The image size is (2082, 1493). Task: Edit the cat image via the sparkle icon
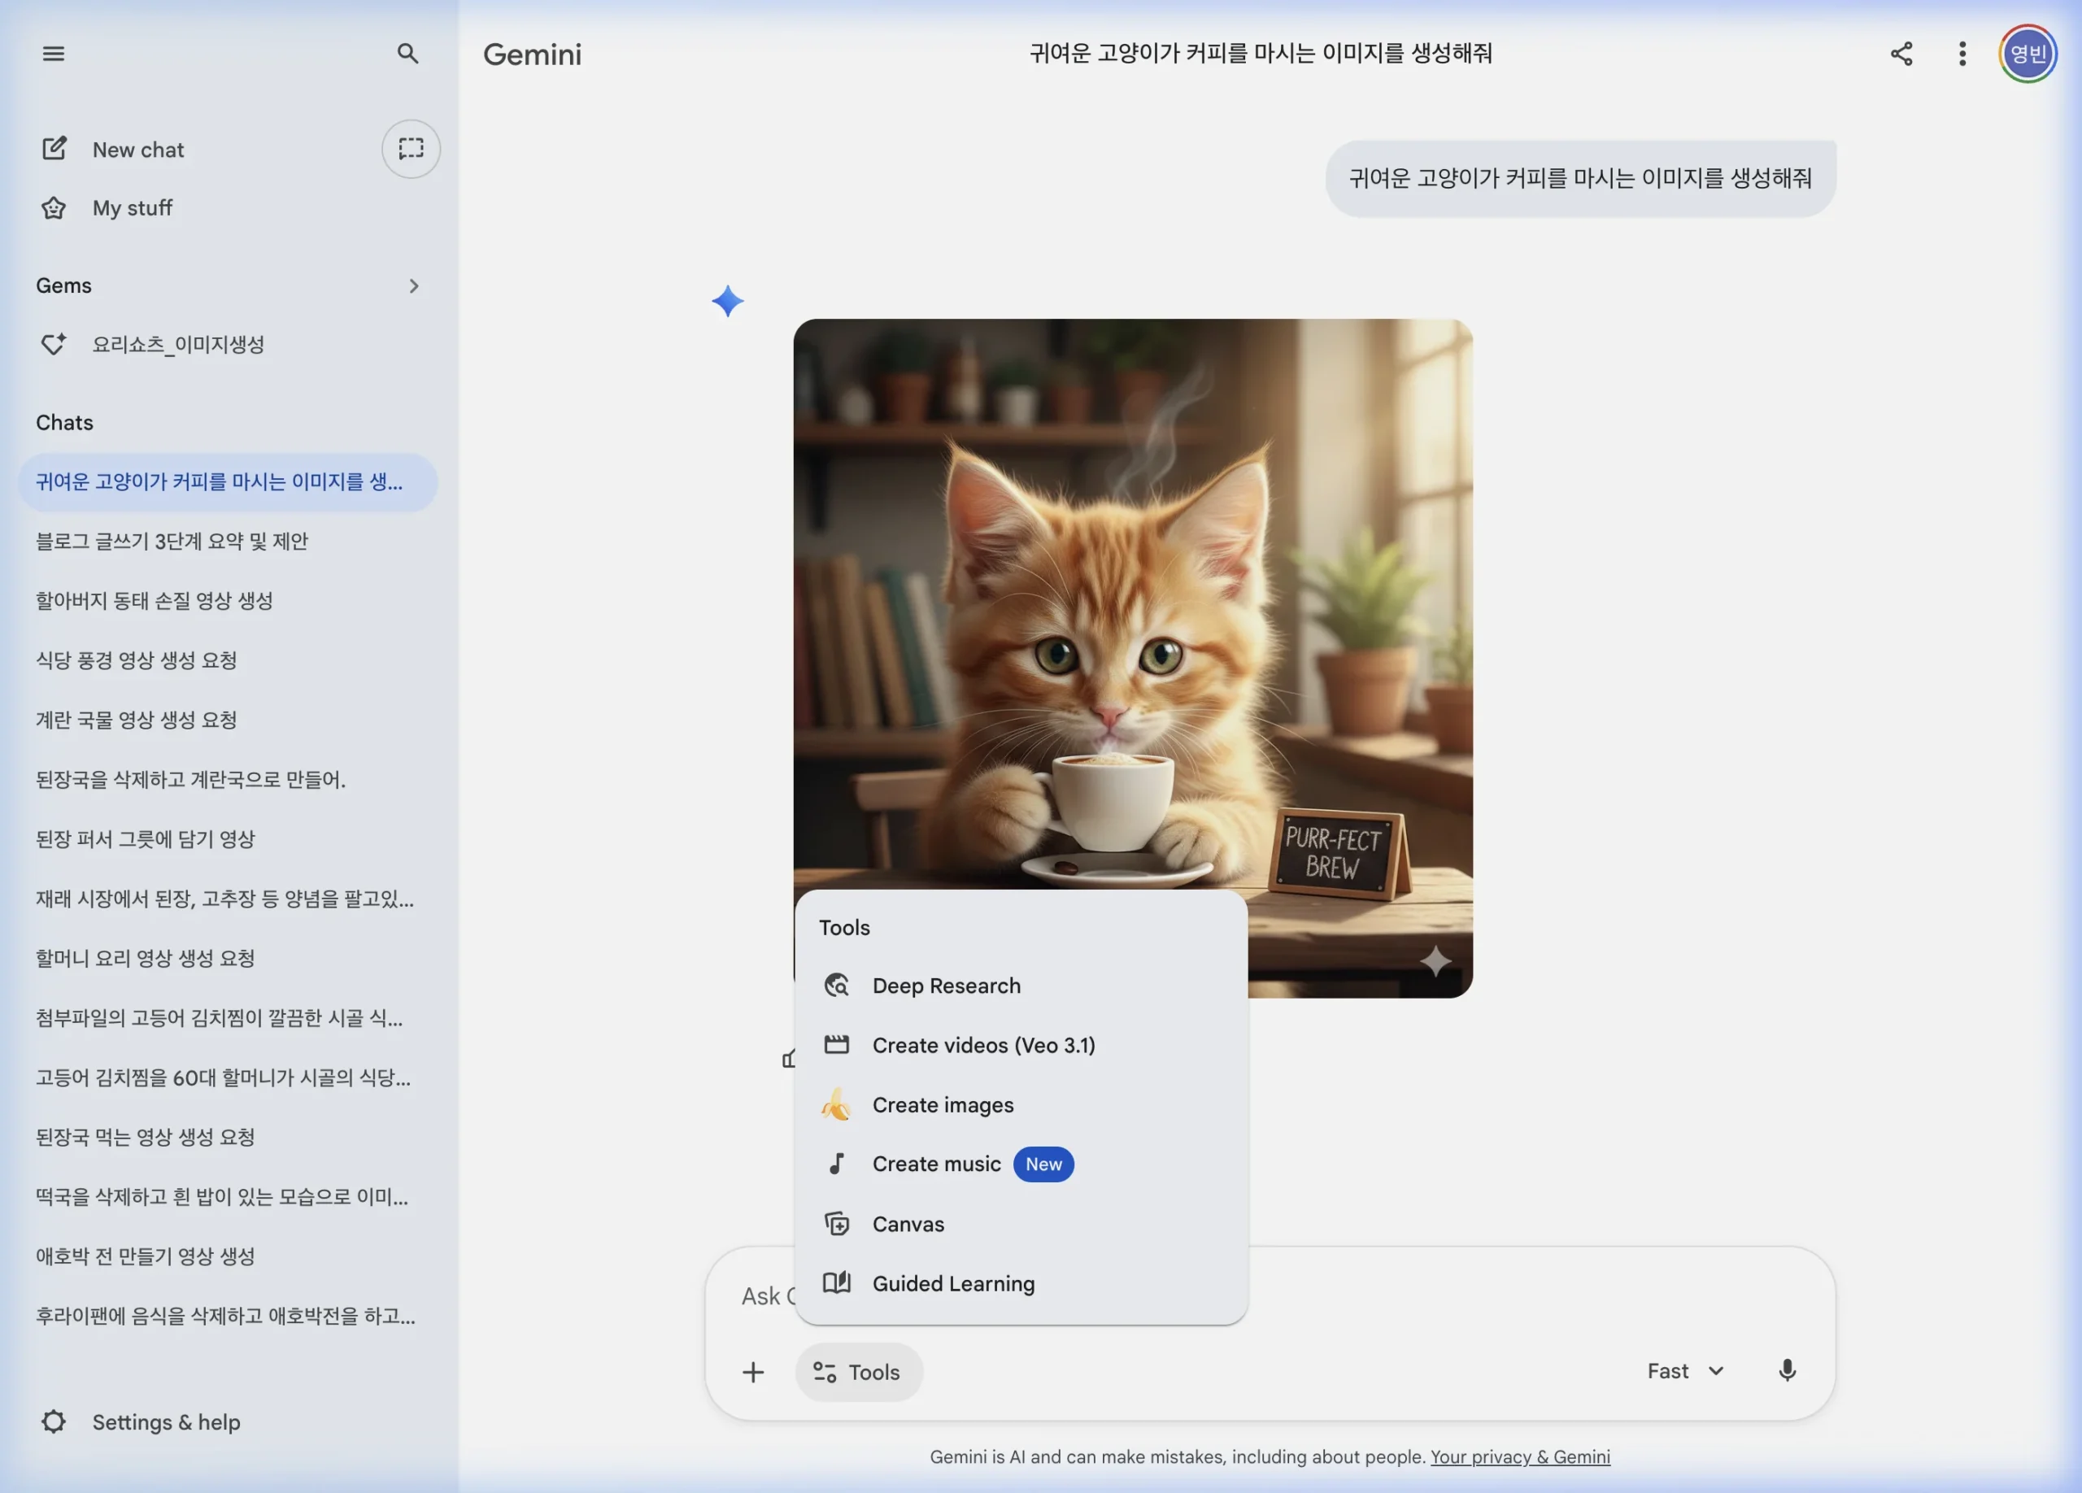(1436, 962)
